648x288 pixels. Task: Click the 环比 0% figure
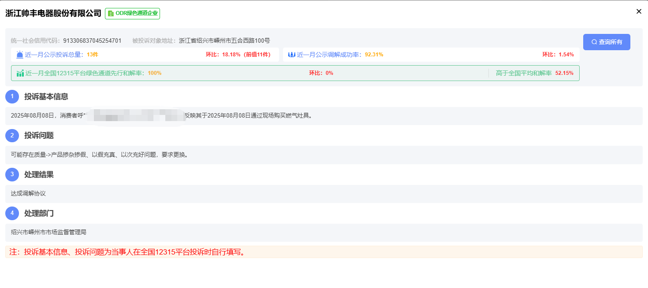(321, 73)
